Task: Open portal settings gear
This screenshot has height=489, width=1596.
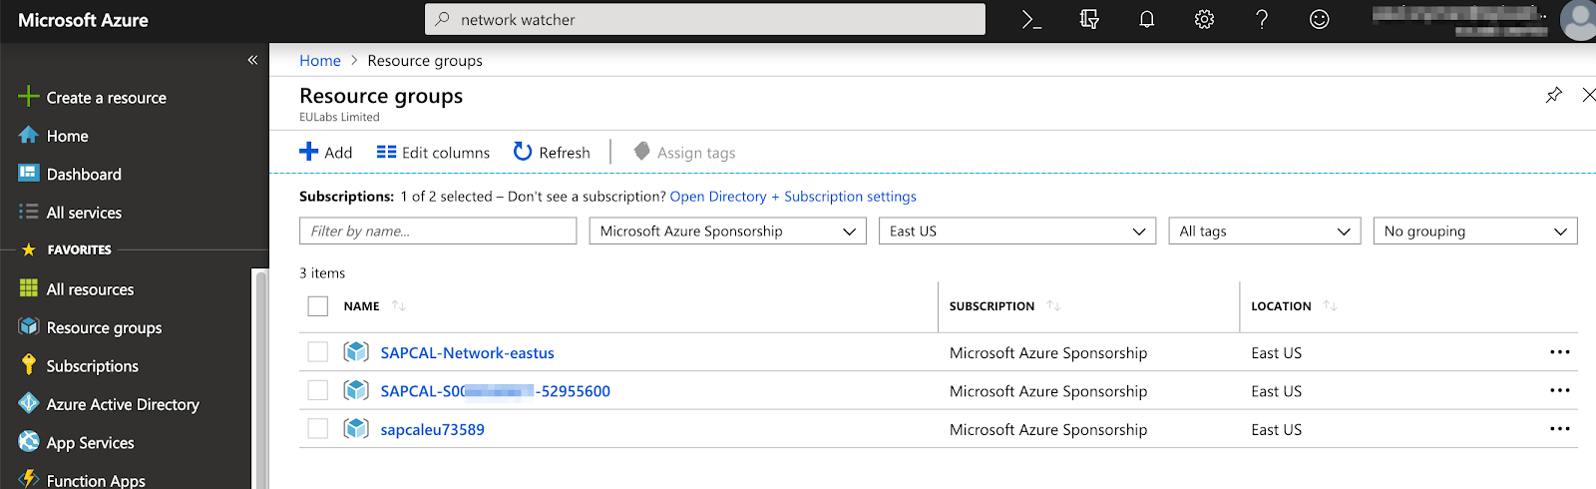Action: tap(1204, 20)
